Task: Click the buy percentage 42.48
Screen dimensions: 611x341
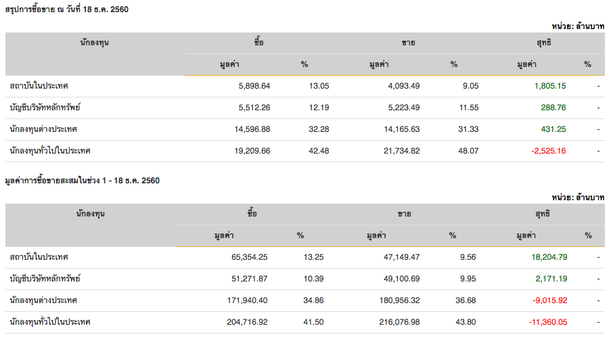Action: coord(319,151)
